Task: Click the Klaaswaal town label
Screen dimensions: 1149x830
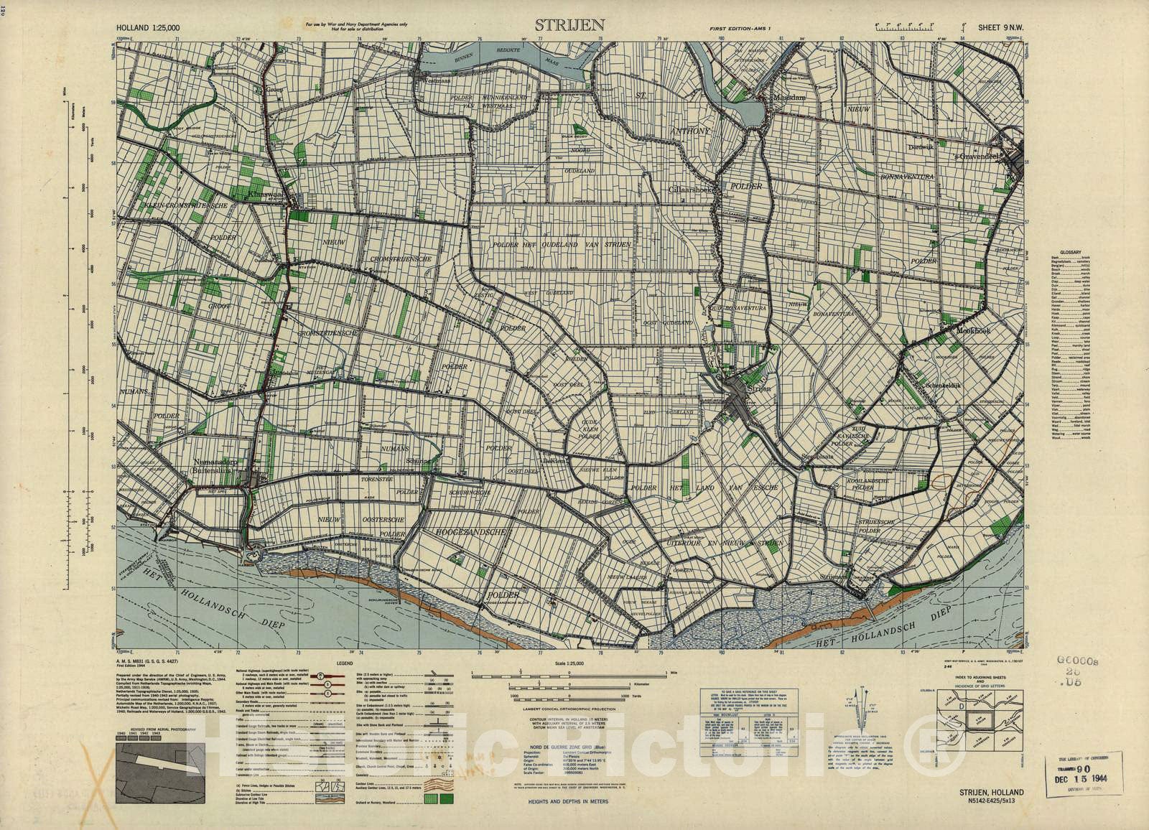Action: click(x=257, y=194)
